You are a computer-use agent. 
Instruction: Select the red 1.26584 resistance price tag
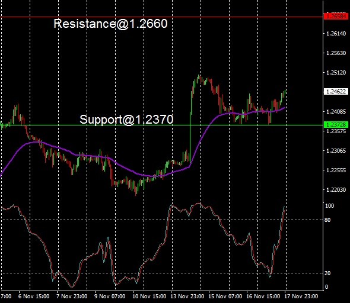point(336,16)
